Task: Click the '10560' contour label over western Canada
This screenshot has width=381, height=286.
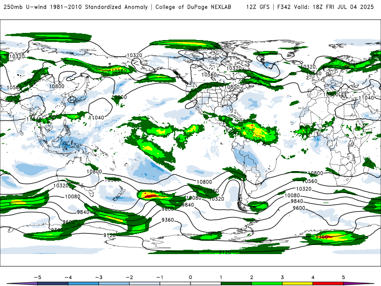Action: point(209,74)
